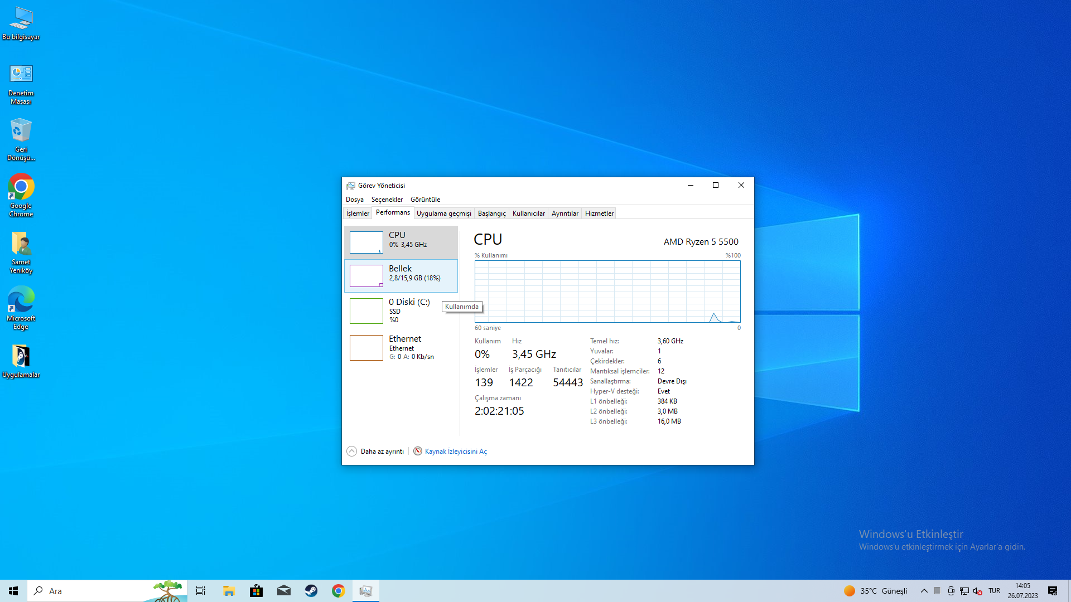Open the Dosya menu
This screenshot has width=1071, height=602.
coord(354,200)
